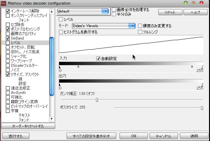The height and width of the screenshot is (141, 210).
Task: Enable 字幕 filter checkbox
Action: (8, 111)
